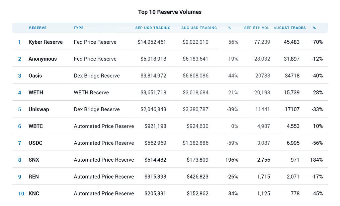The image size is (340, 206).
Task: Click the $3,651,718 Sep trading value
Action: [153, 93]
